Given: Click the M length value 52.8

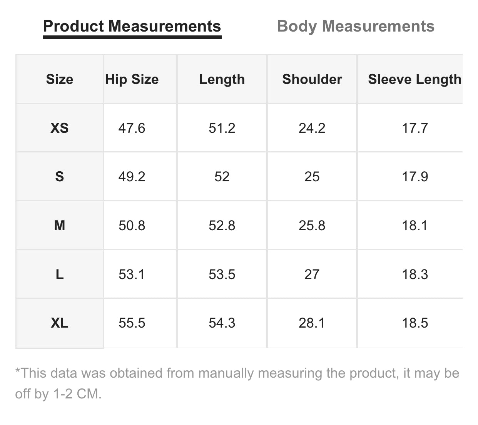Looking at the screenshot, I should coord(222,225).
